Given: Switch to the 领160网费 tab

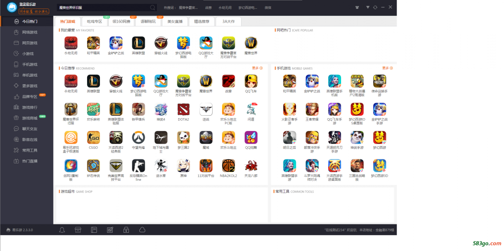Looking at the screenshot, I should click(122, 22).
